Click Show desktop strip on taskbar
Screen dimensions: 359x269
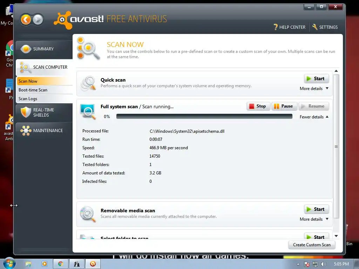(x=357, y=264)
